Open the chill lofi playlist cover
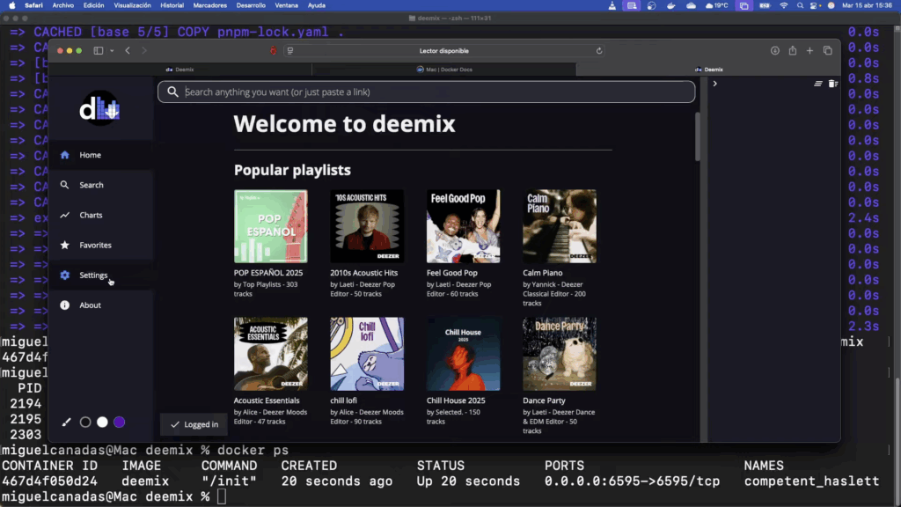This screenshot has height=507, width=901. coord(367,354)
